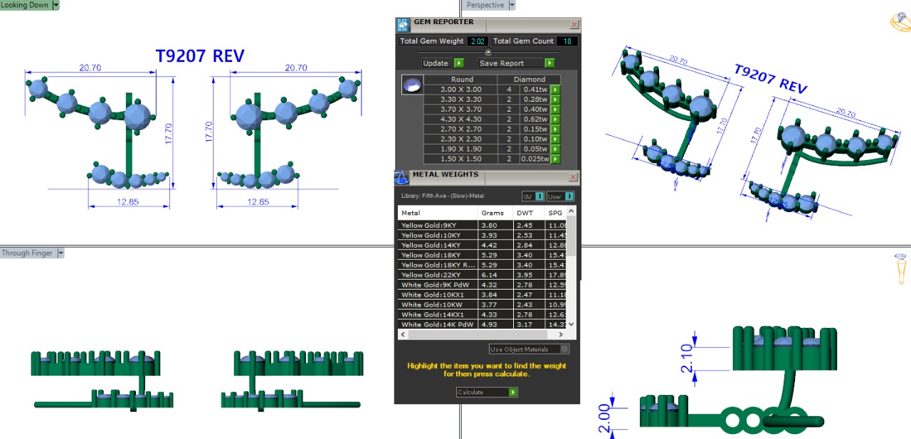Viewport: 911px width, 439px height.
Task: Click the Save Report button
Action: 516,63
